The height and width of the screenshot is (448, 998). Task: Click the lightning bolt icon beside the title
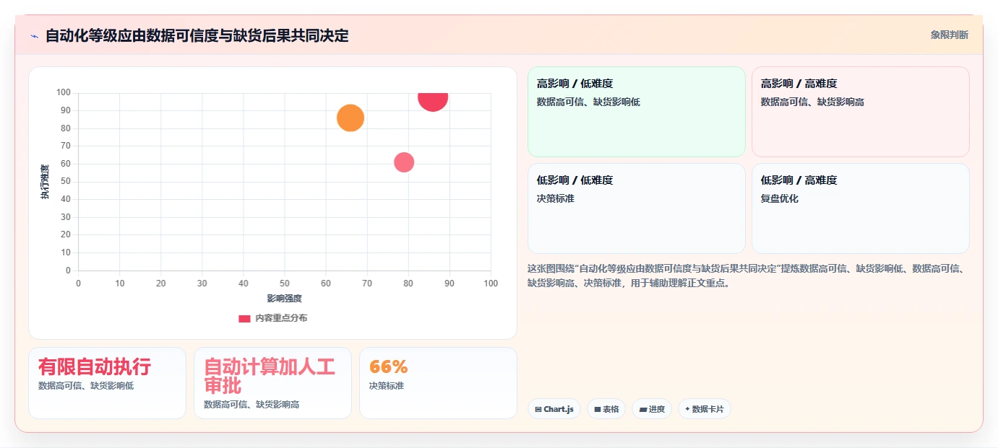tap(34, 35)
